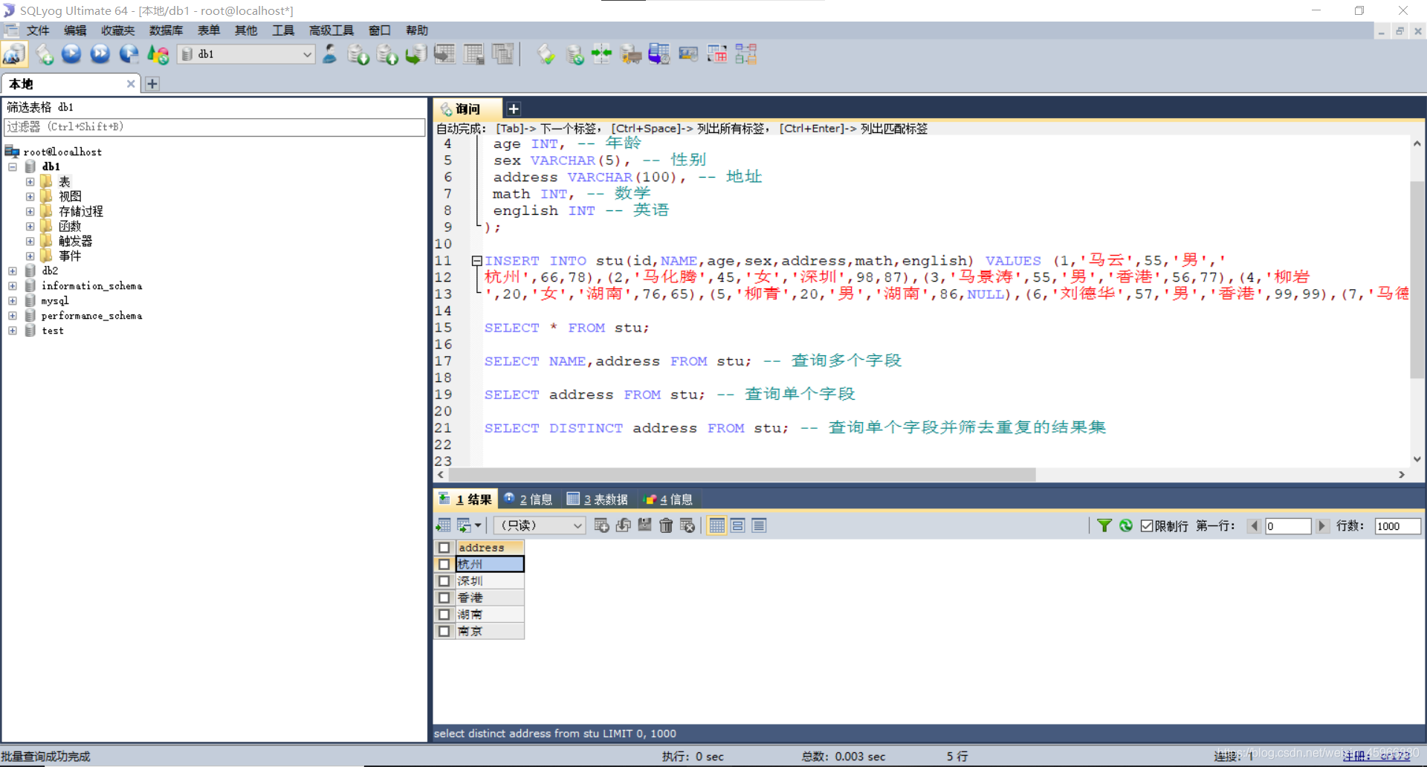Click execute and edit resultset icon
This screenshot has height=767, width=1427.
coord(129,54)
